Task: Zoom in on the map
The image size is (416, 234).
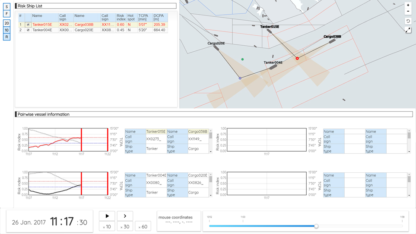Action: [x=408, y=5]
